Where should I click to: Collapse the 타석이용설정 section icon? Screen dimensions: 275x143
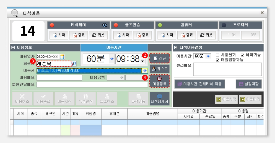coord(176,48)
